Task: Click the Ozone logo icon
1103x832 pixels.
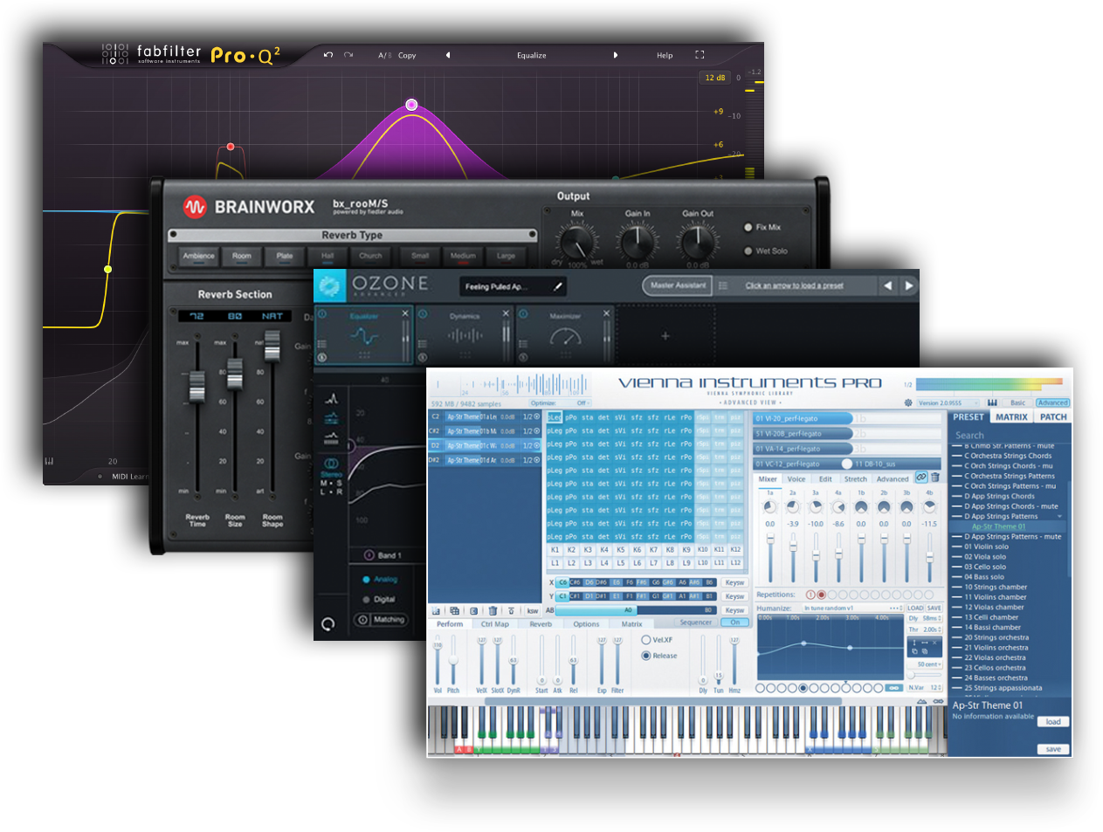Action: pyautogui.click(x=329, y=285)
